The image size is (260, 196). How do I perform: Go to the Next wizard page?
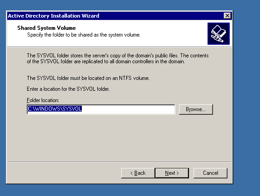click(x=172, y=173)
